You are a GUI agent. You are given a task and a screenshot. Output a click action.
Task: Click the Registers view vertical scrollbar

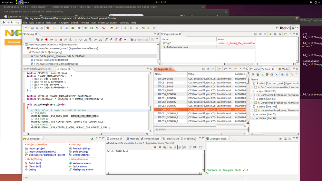coord(248,98)
